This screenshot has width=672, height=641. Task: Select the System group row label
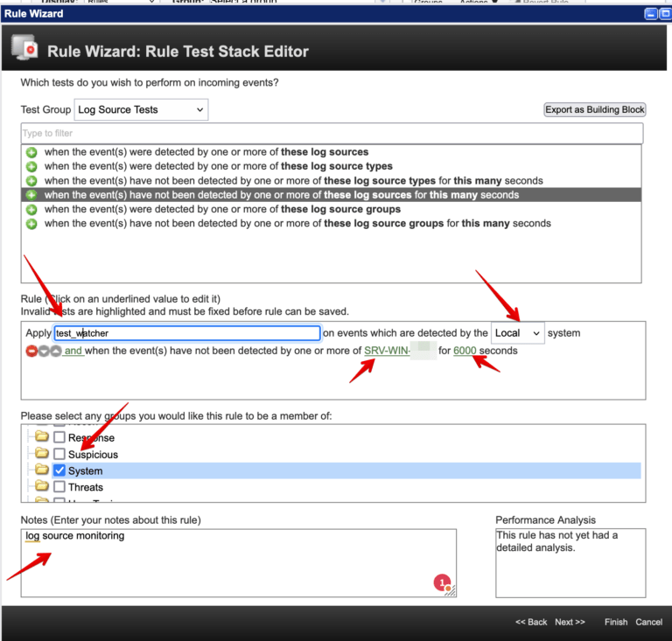[85, 471]
